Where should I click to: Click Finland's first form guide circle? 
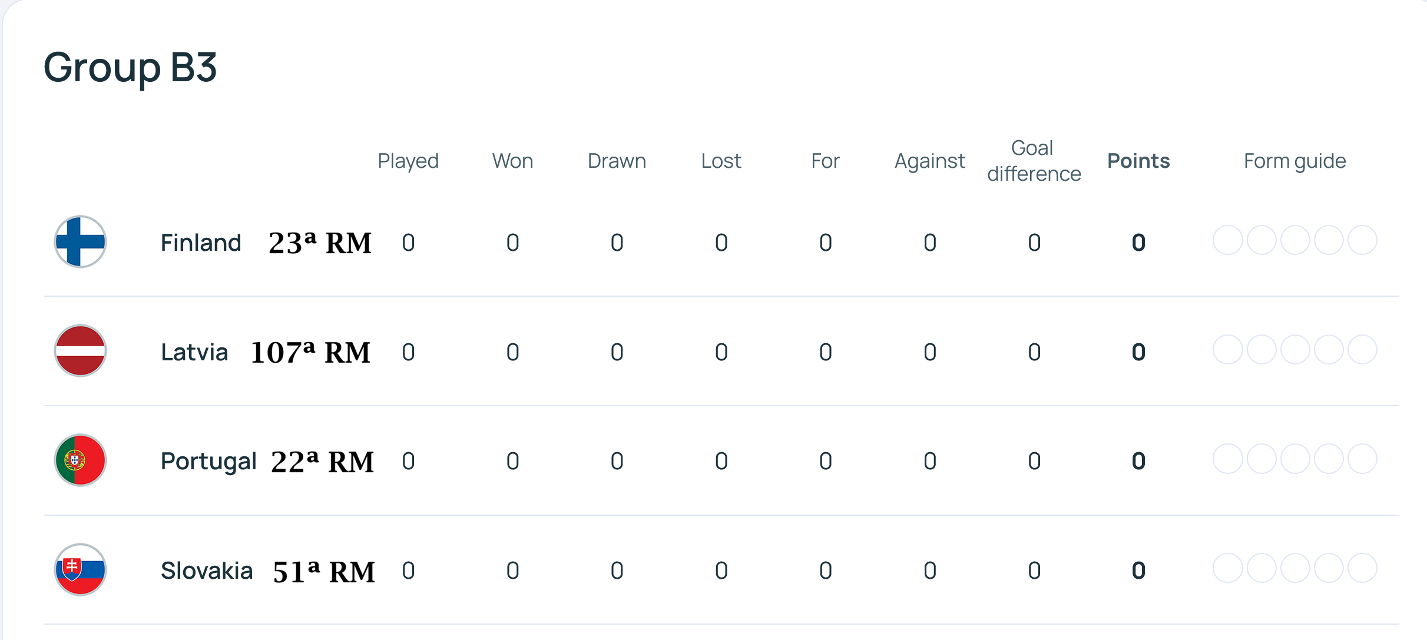click(1227, 240)
